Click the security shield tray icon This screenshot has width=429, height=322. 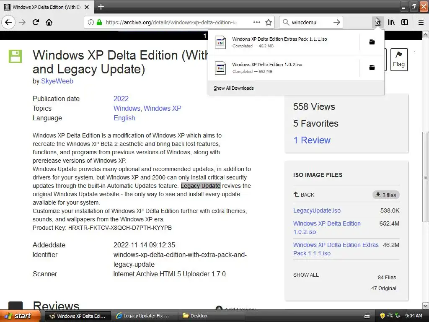coord(382,316)
